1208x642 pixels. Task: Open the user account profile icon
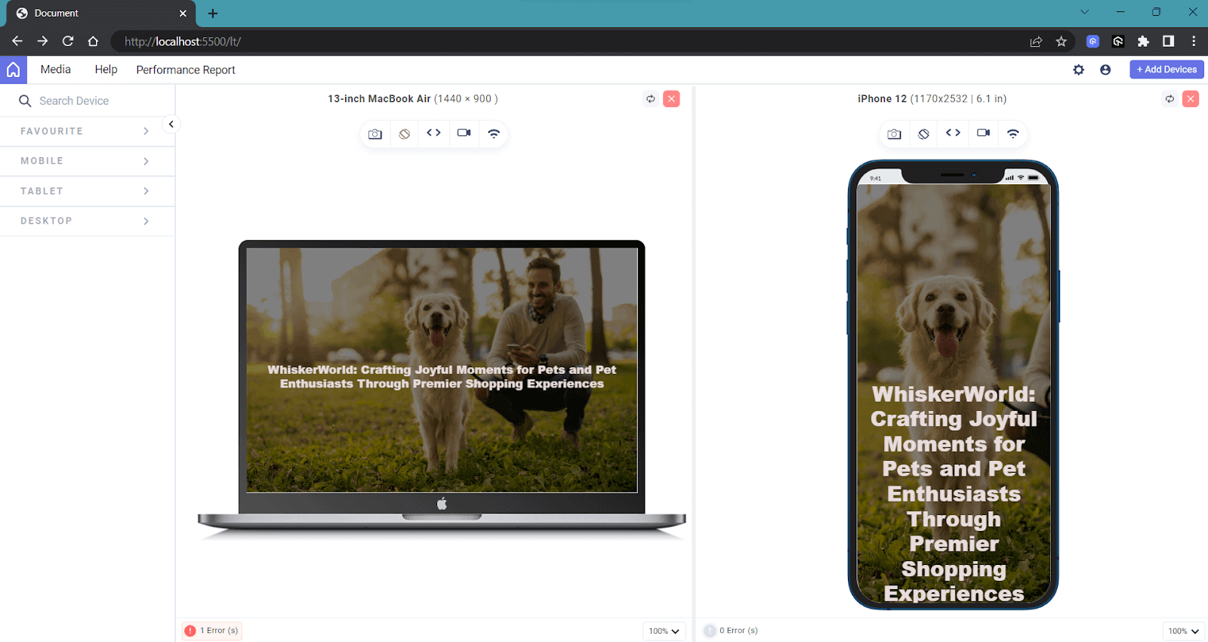click(1105, 69)
